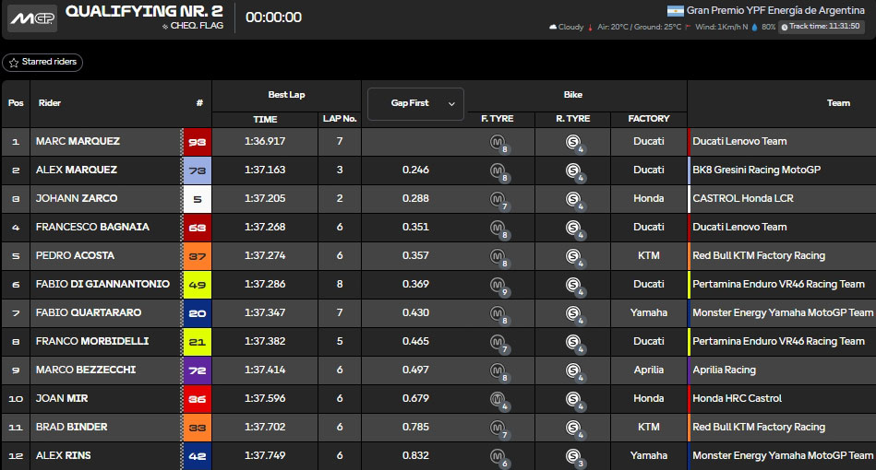Click the TIME column header
The height and width of the screenshot is (470, 876).
tap(265, 119)
